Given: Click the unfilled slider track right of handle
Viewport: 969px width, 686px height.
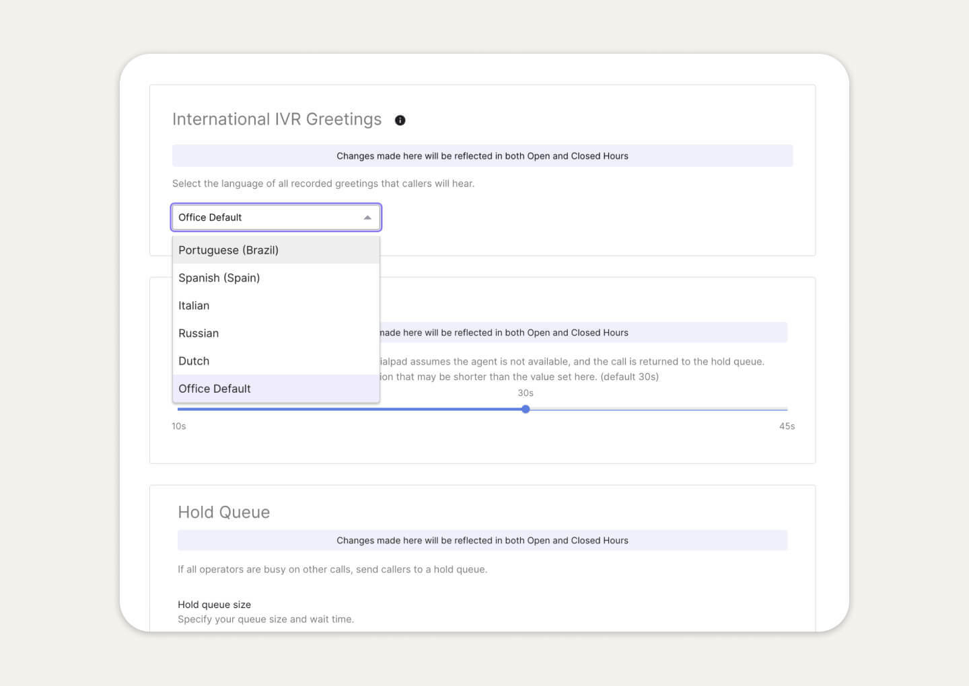Looking at the screenshot, I should (656, 409).
